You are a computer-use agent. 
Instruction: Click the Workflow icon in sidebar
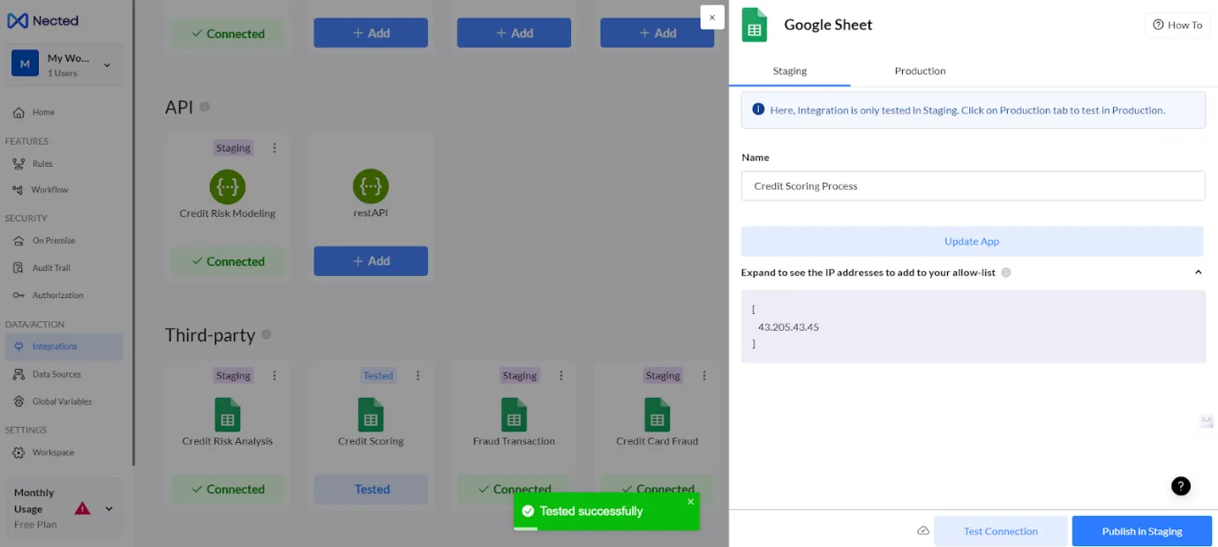19,190
